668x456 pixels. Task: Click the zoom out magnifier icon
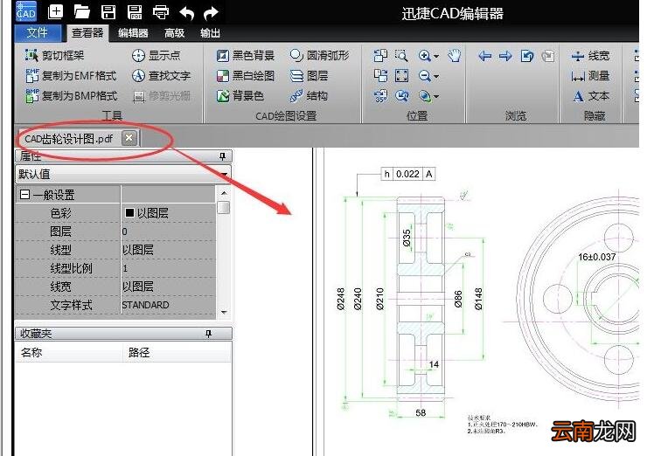coord(424,76)
